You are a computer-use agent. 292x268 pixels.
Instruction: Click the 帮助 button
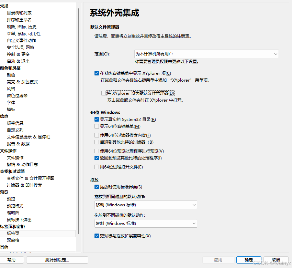click(12, 260)
